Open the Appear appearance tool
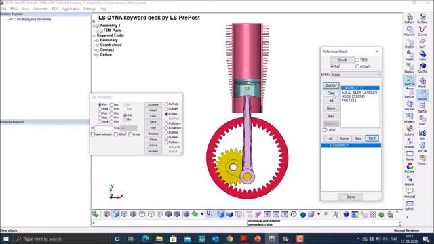 (x=410, y=180)
